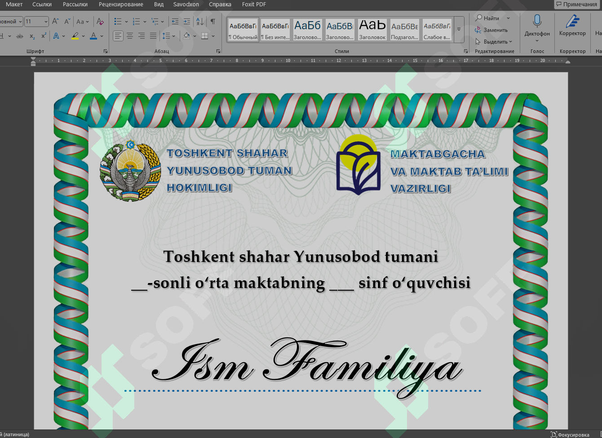Viewport: 602px width, 438px height.
Task: Open the shading color dropdown arrow
Action: click(195, 36)
